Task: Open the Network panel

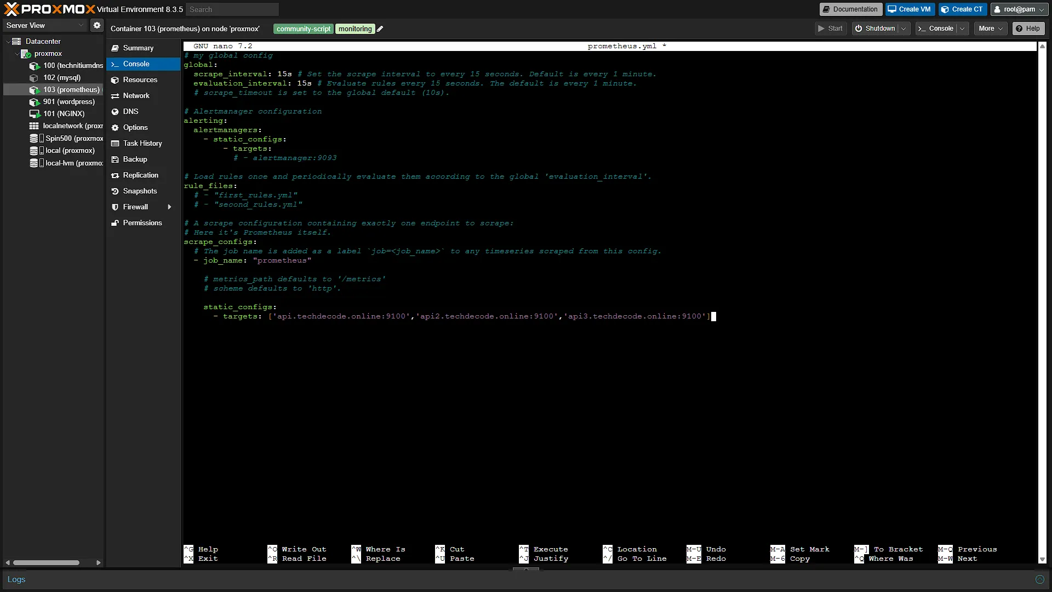Action: tap(143, 96)
